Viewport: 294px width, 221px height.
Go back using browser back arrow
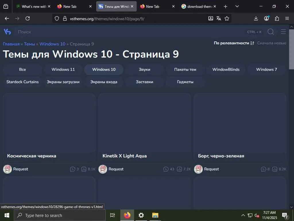7,18
